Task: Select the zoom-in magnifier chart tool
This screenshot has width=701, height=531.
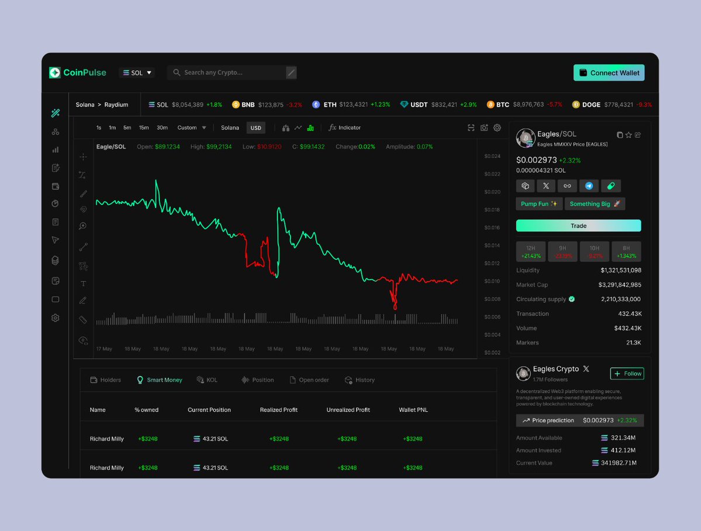Action: (82, 226)
